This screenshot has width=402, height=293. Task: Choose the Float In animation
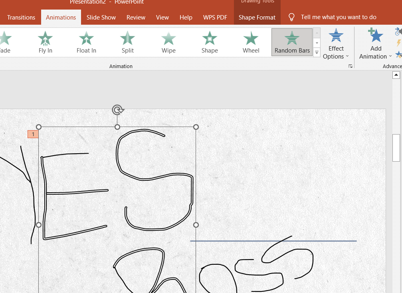(86, 42)
